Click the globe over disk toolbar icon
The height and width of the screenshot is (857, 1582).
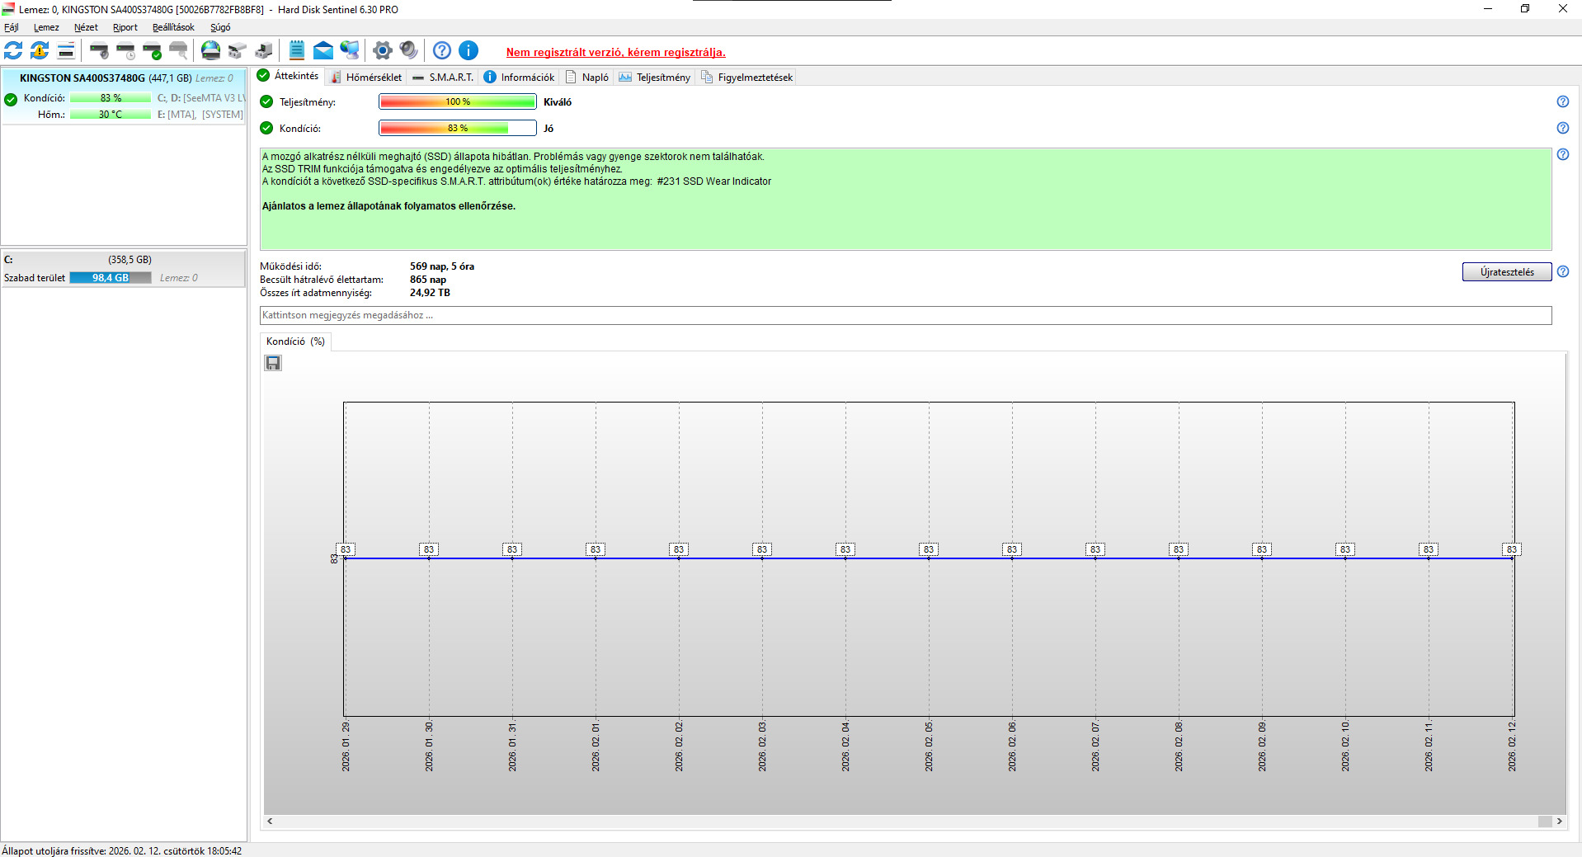(x=211, y=50)
